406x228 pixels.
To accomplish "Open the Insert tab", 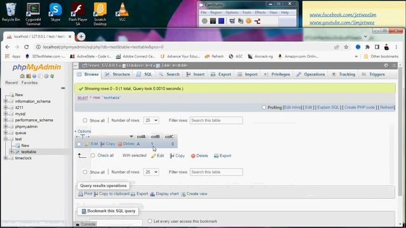I will 195,74.
